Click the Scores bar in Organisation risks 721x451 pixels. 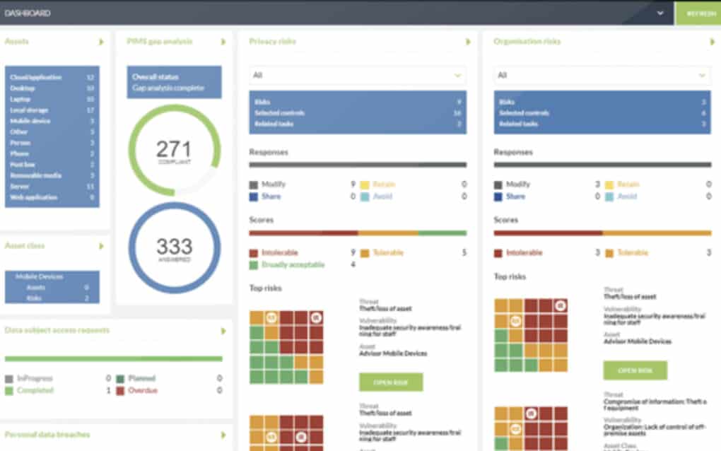click(x=602, y=233)
